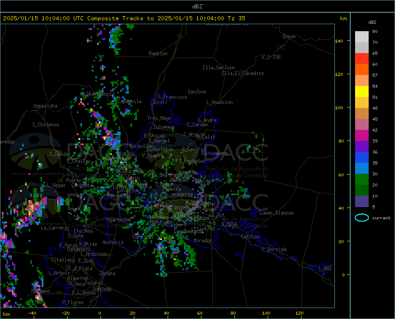Click the SanJose map label
Image resolution: width=395 pixels, height=319 pixels.
coord(197,92)
